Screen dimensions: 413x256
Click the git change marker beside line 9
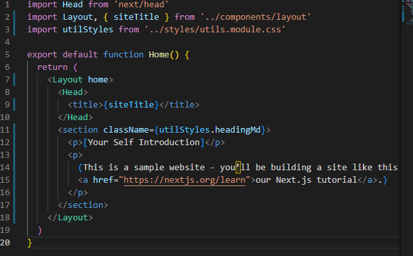click(15, 104)
